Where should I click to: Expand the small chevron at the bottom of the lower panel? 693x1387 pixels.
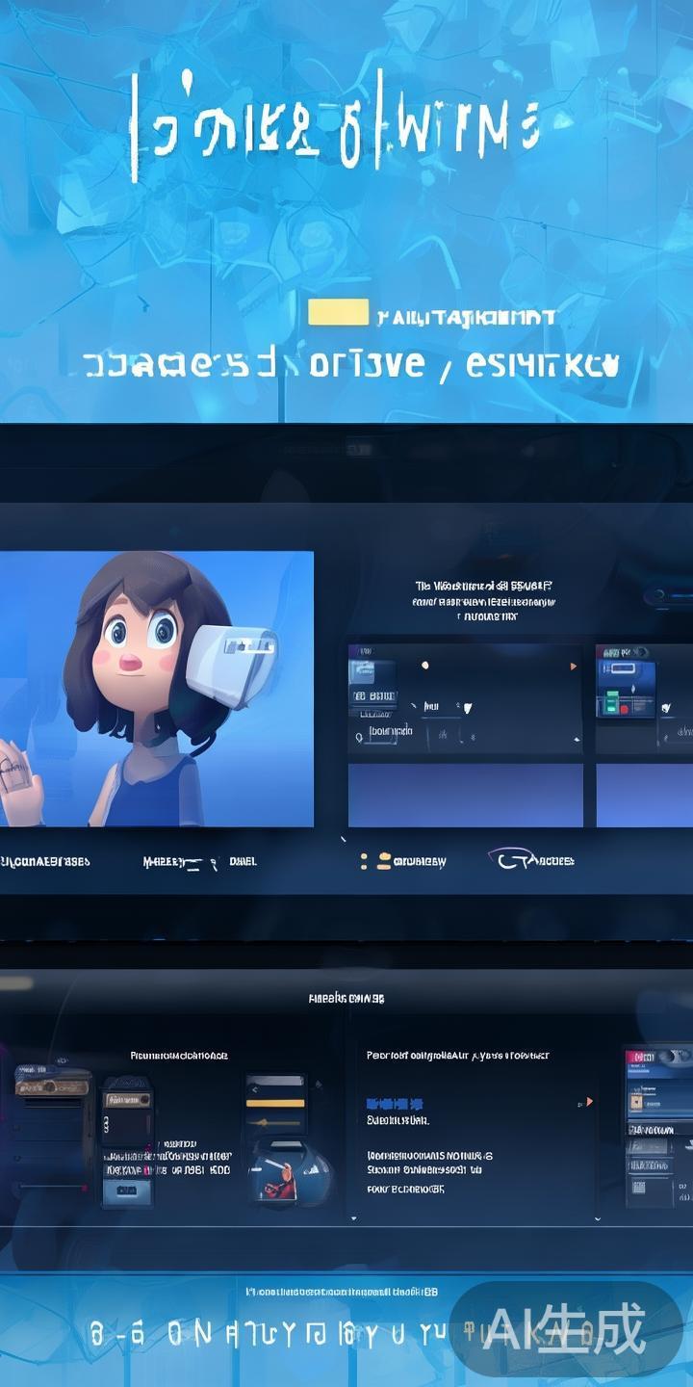coord(353,1218)
